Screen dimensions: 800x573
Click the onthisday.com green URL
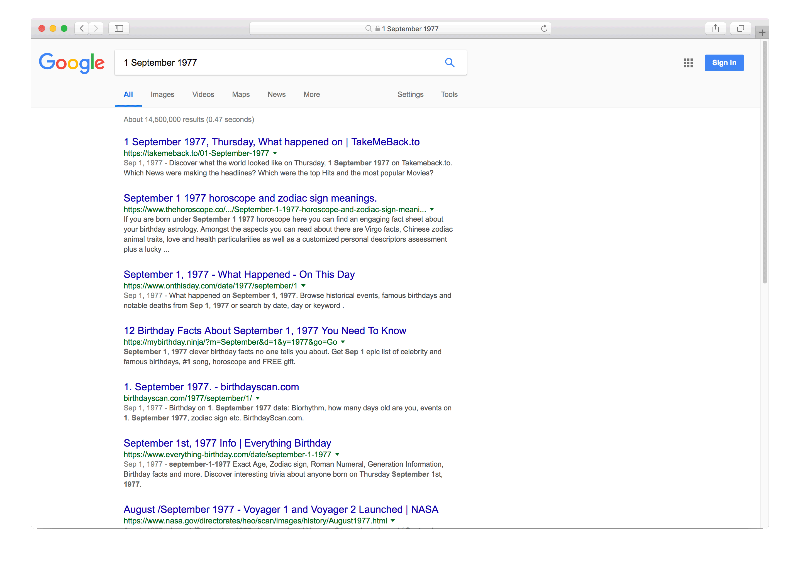210,286
